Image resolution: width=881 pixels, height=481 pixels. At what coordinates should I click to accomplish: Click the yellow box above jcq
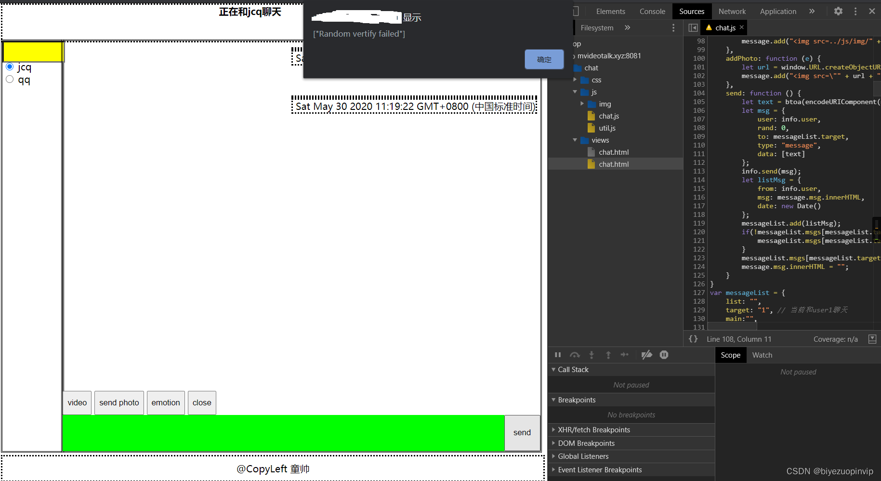pos(33,52)
